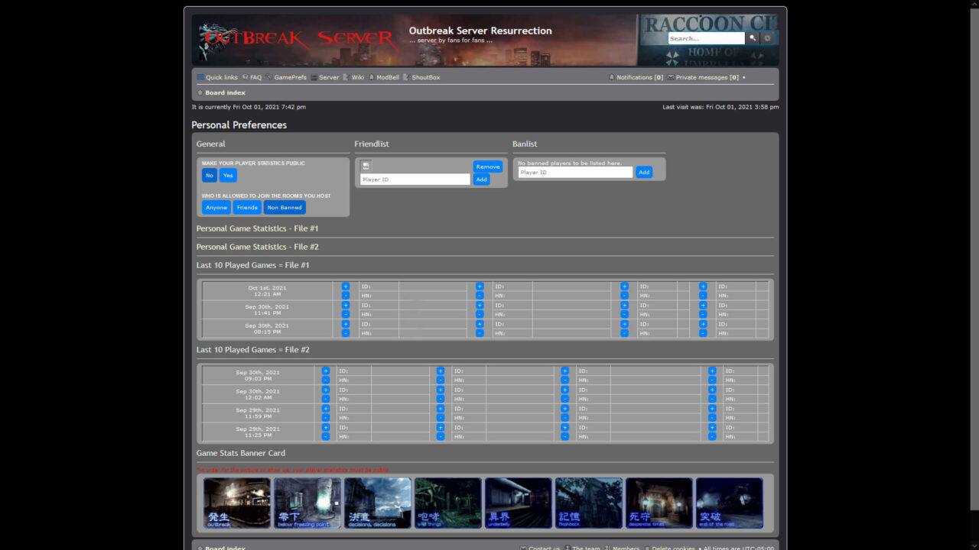Viewport: 979px width, 550px height.
Task: Select the 'below freezing point' banner thumbnail
Action: [x=307, y=503]
